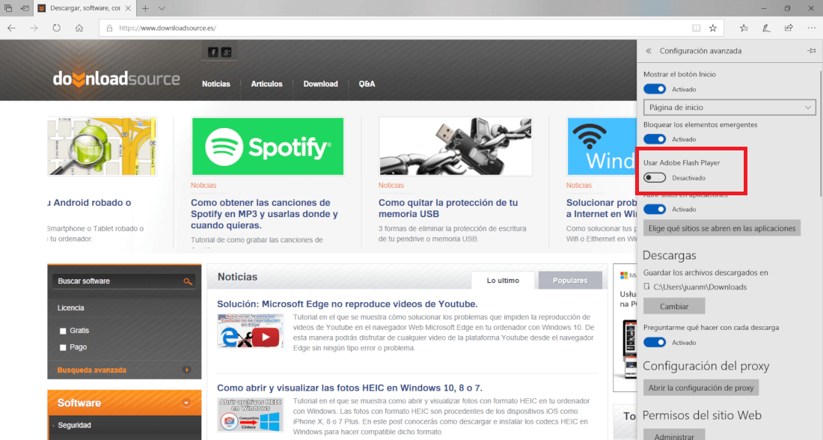Click the search magnifier in Buscar software

click(x=187, y=281)
